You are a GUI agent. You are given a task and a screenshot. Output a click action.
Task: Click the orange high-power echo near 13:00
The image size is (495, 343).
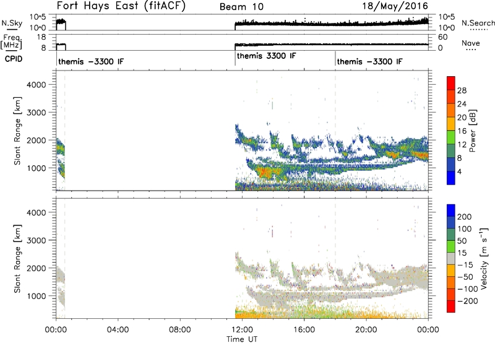coord(266,173)
